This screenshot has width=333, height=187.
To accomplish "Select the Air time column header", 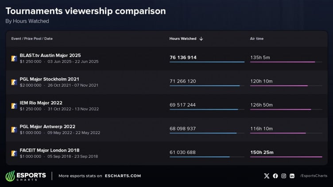I will tap(256, 38).
